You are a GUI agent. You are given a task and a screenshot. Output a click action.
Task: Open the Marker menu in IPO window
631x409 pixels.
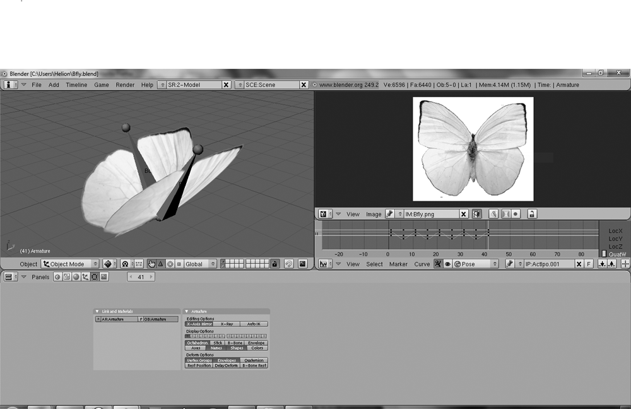398,264
